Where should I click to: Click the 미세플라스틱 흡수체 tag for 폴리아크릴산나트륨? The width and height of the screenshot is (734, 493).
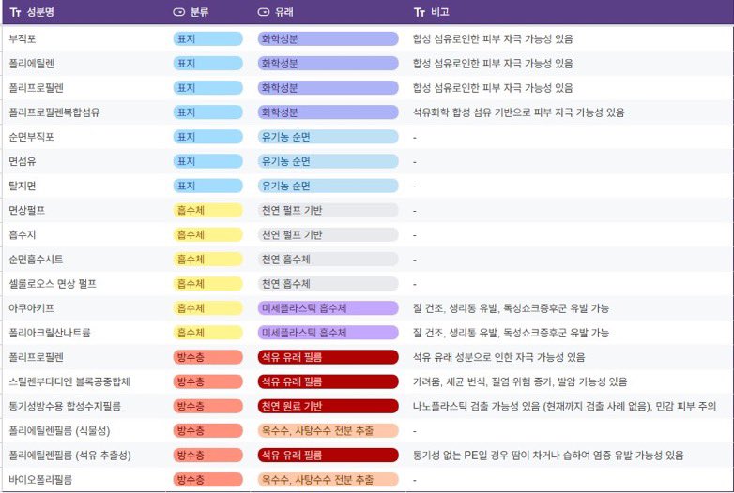(304, 333)
